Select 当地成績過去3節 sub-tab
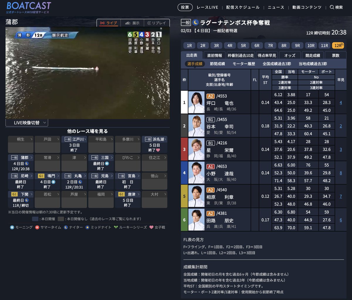This screenshot has height=300, width=352. point(313,64)
